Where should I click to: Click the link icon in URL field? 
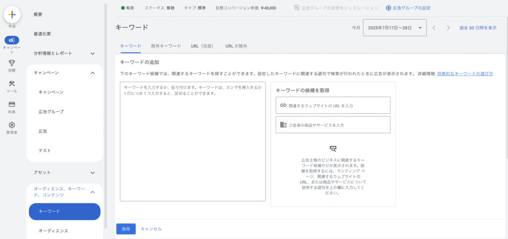(x=283, y=105)
